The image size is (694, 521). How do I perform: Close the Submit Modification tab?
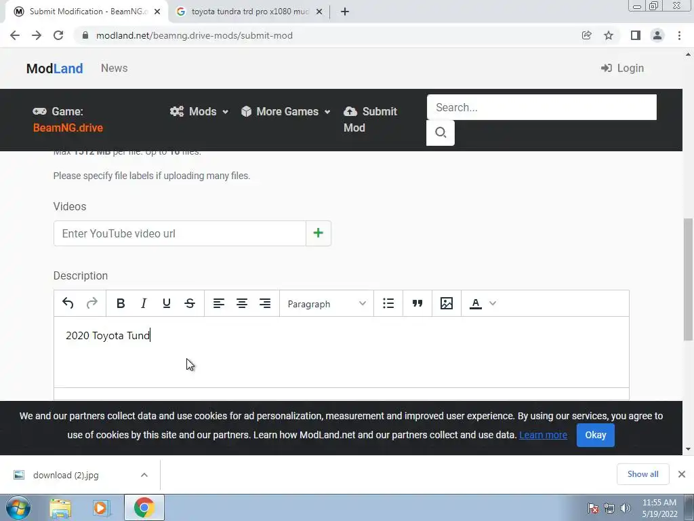157,12
